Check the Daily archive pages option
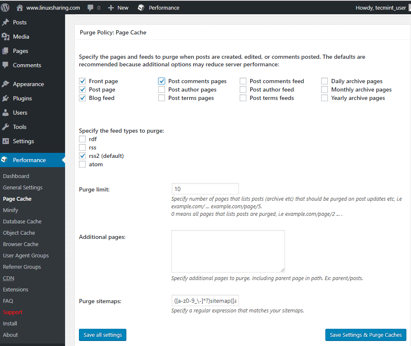Screen dimensions: 411x346 325,81
